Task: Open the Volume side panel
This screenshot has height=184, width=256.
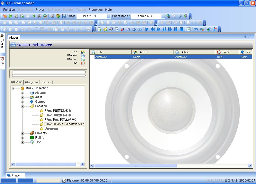Action: [x=2, y=42]
